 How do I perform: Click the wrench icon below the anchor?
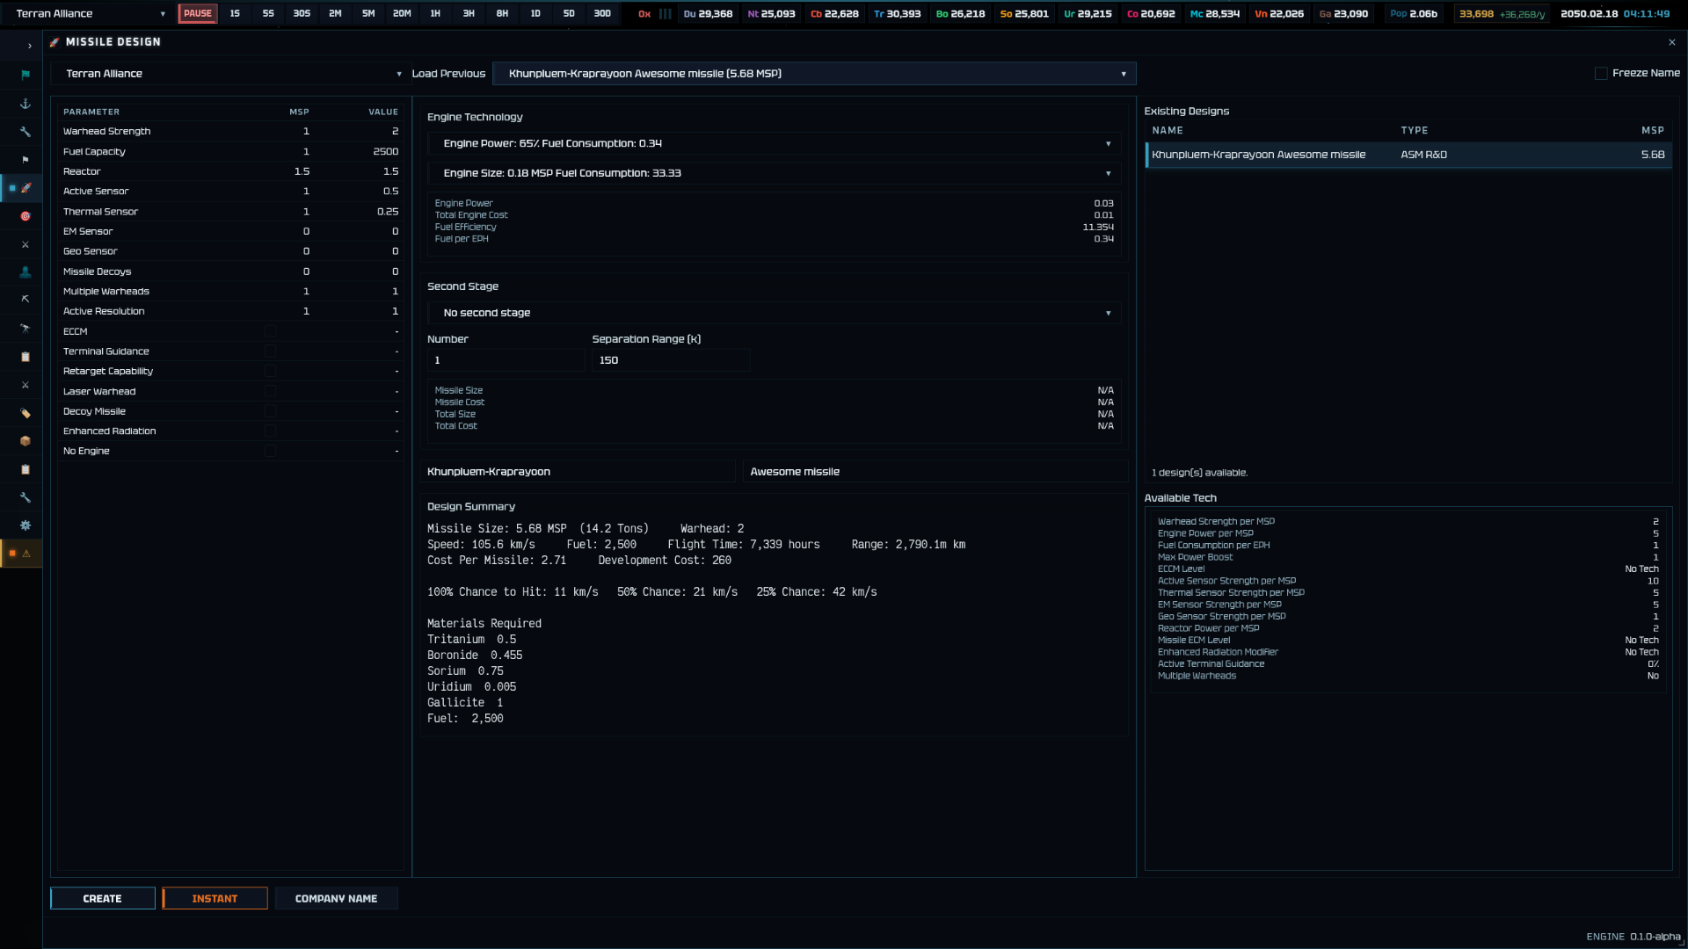point(25,132)
